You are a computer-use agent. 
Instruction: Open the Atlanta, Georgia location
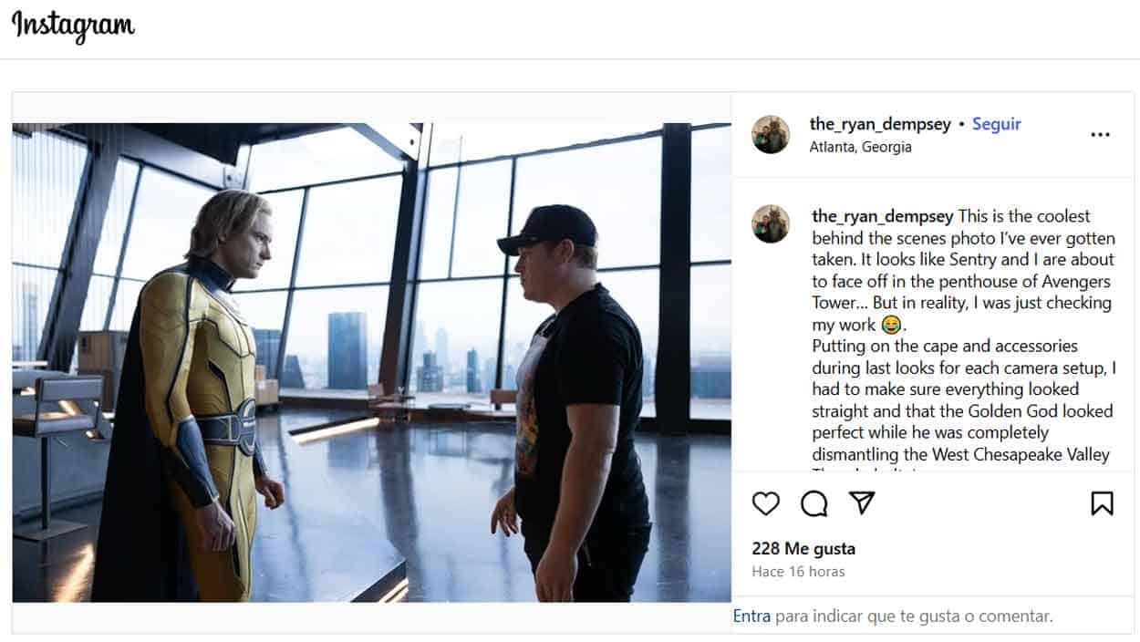[x=860, y=147]
